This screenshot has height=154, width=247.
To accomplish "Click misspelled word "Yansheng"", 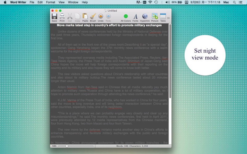I will click(x=83, y=48).
